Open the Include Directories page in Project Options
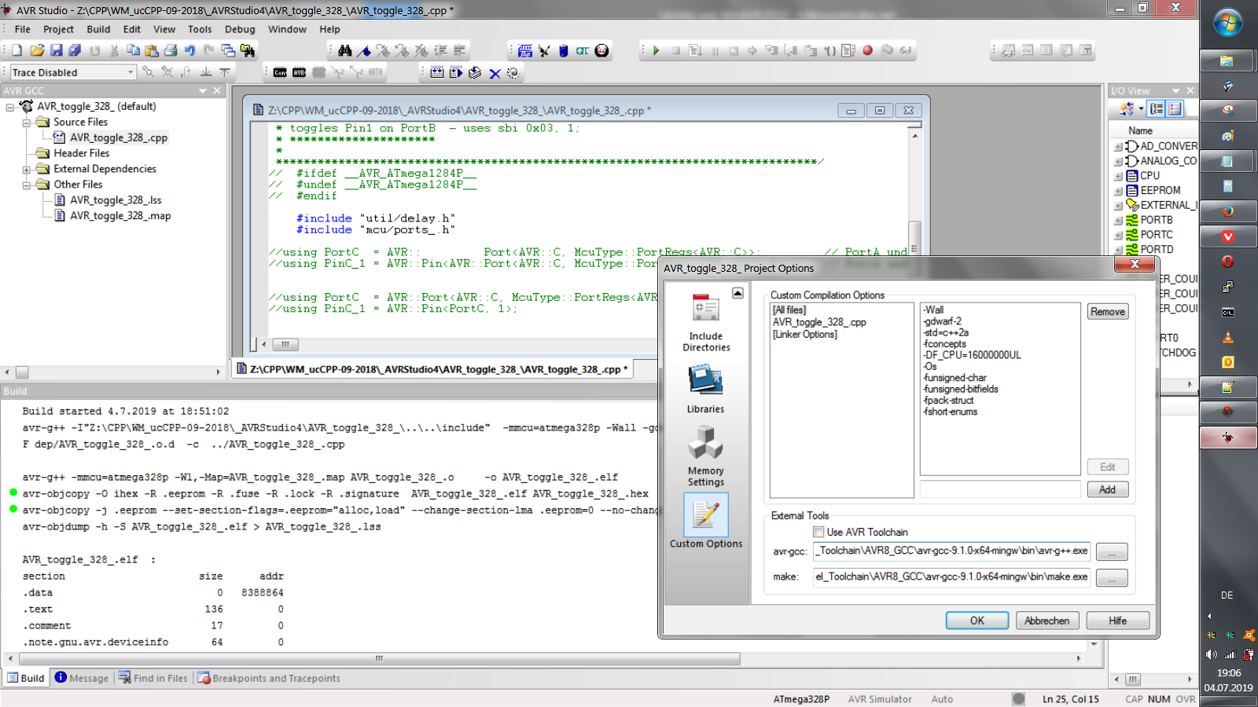 [x=706, y=323]
